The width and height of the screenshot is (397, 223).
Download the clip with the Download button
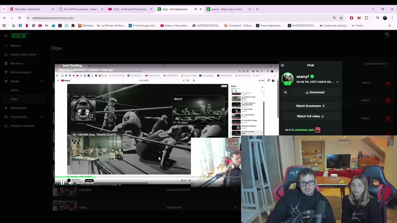[315, 92]
